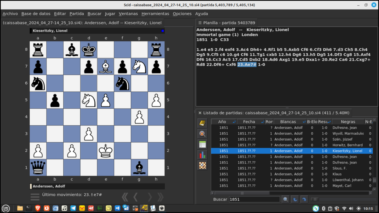
Task: Open the Files folder in taskbar
Action: tap(20, 208)
